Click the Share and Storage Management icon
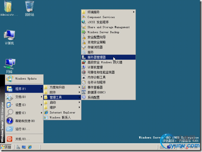The height and width of the screenshot is (152, 202). coord(84,27)
